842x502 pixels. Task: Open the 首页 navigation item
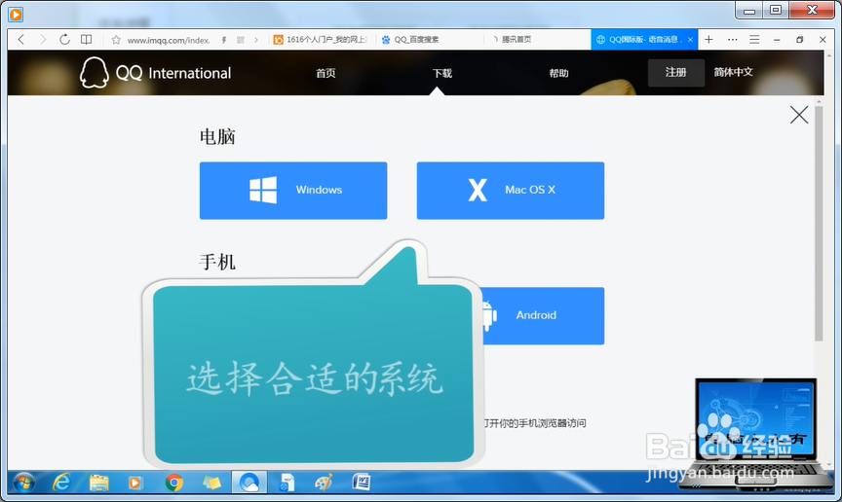325,73
